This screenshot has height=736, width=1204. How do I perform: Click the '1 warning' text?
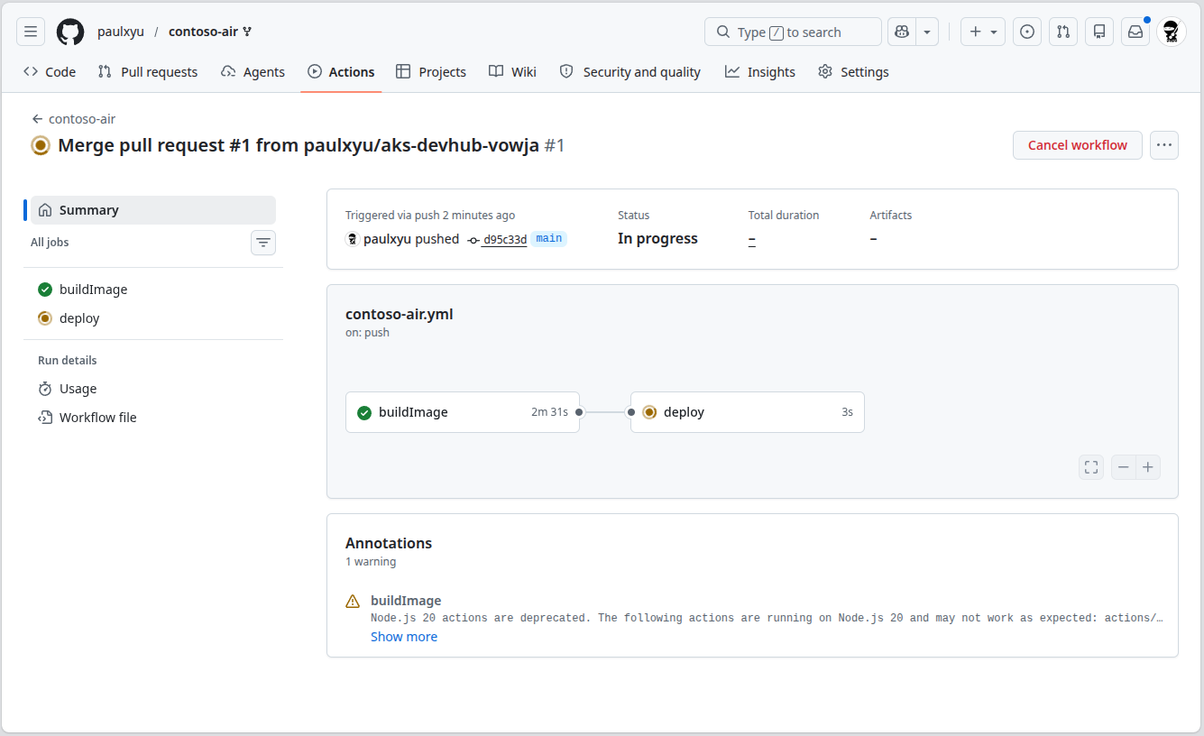[371, 562]
